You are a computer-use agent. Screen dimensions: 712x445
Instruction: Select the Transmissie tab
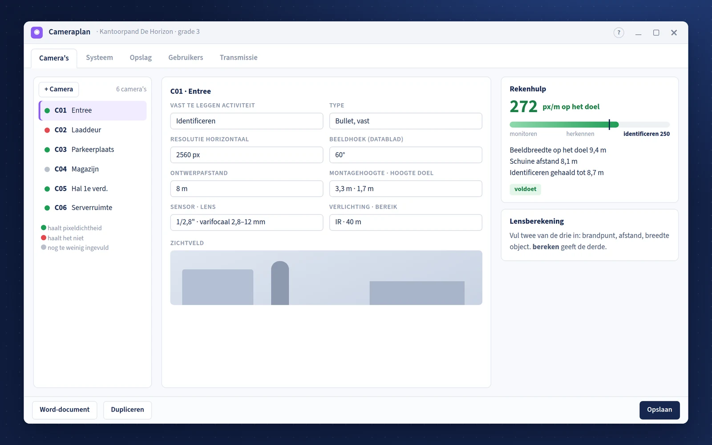239,57
